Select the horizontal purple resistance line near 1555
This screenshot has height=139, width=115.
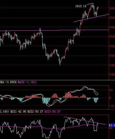pyautogui.click(x=54, y=30)
